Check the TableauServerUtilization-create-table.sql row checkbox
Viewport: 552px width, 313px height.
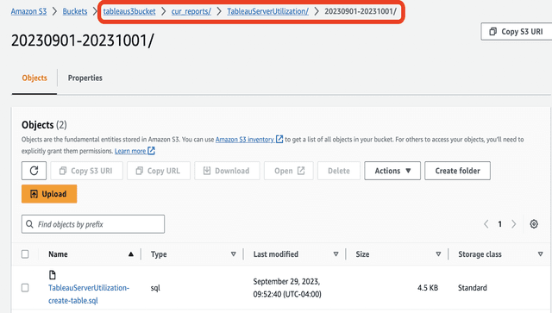pos(25,288)
